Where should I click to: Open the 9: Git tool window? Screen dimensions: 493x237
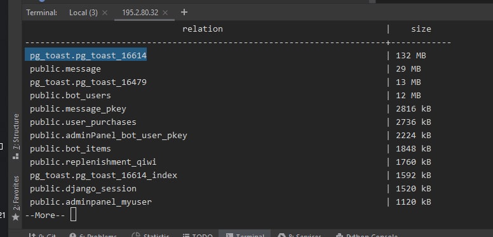pyautogui.click(x=43, y=235)
